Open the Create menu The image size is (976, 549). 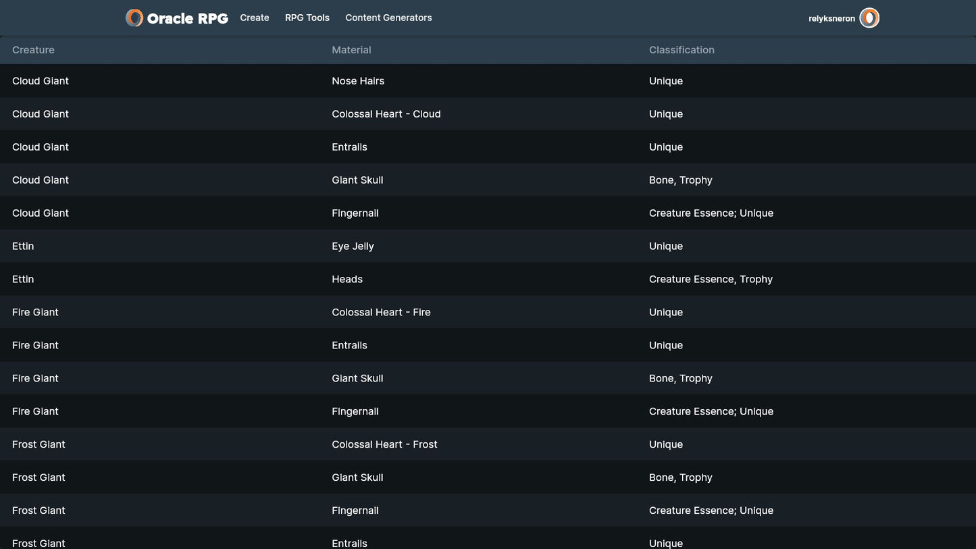pyautogui.click(x=255, y=18)
